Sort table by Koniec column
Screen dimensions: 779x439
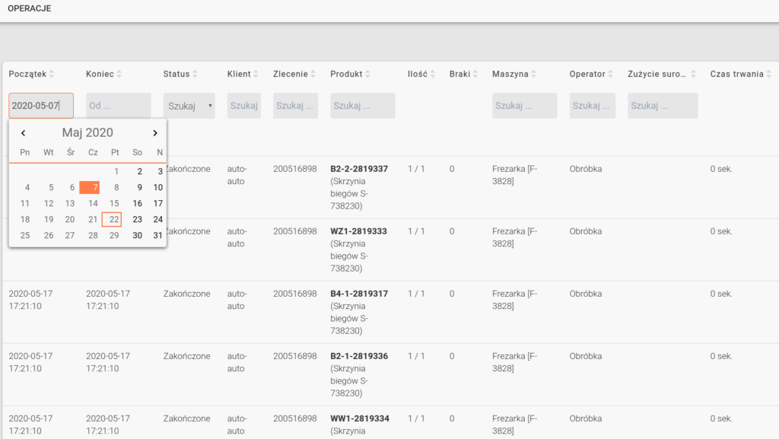pos(119,74)
